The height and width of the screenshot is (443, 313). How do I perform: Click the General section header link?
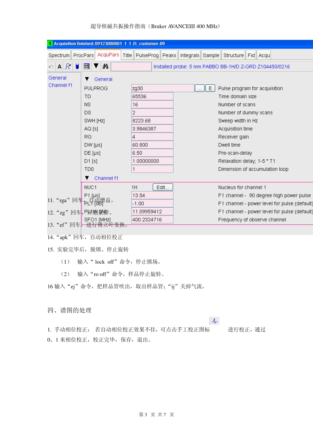tap(103, 79)
